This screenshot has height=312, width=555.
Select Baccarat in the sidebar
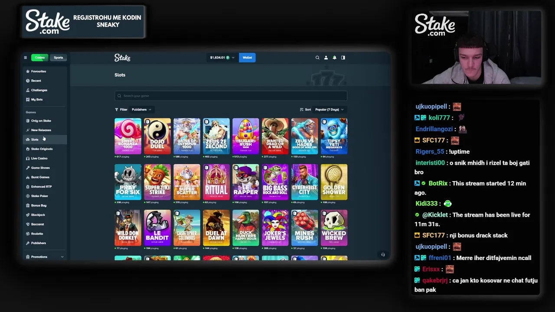[45, 224]
